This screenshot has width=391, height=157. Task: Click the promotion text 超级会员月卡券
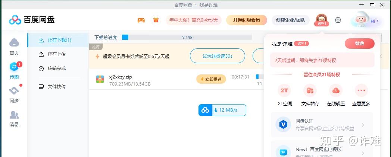pos(136,57)
